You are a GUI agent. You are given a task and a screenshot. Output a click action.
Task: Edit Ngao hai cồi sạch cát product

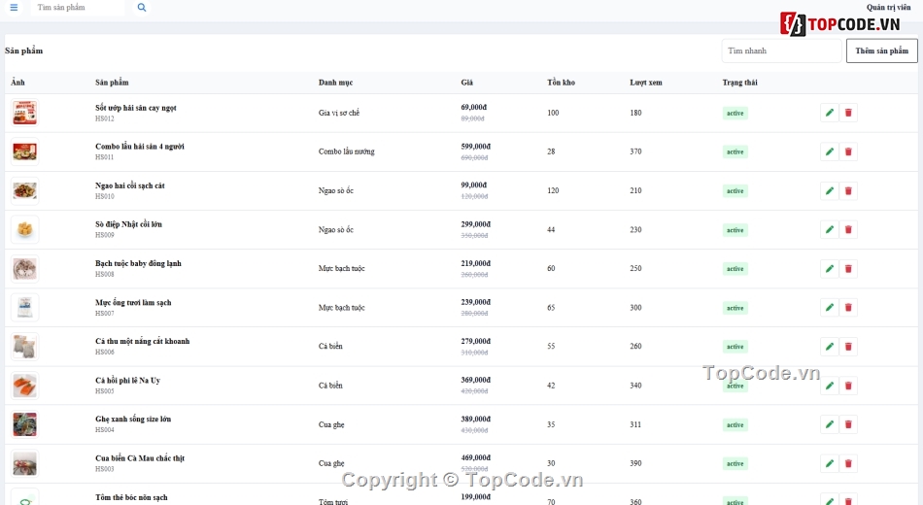pyautogui.click(x=830, y=190)
